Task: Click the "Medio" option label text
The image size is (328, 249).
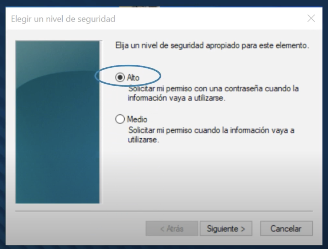Action: 137,119
